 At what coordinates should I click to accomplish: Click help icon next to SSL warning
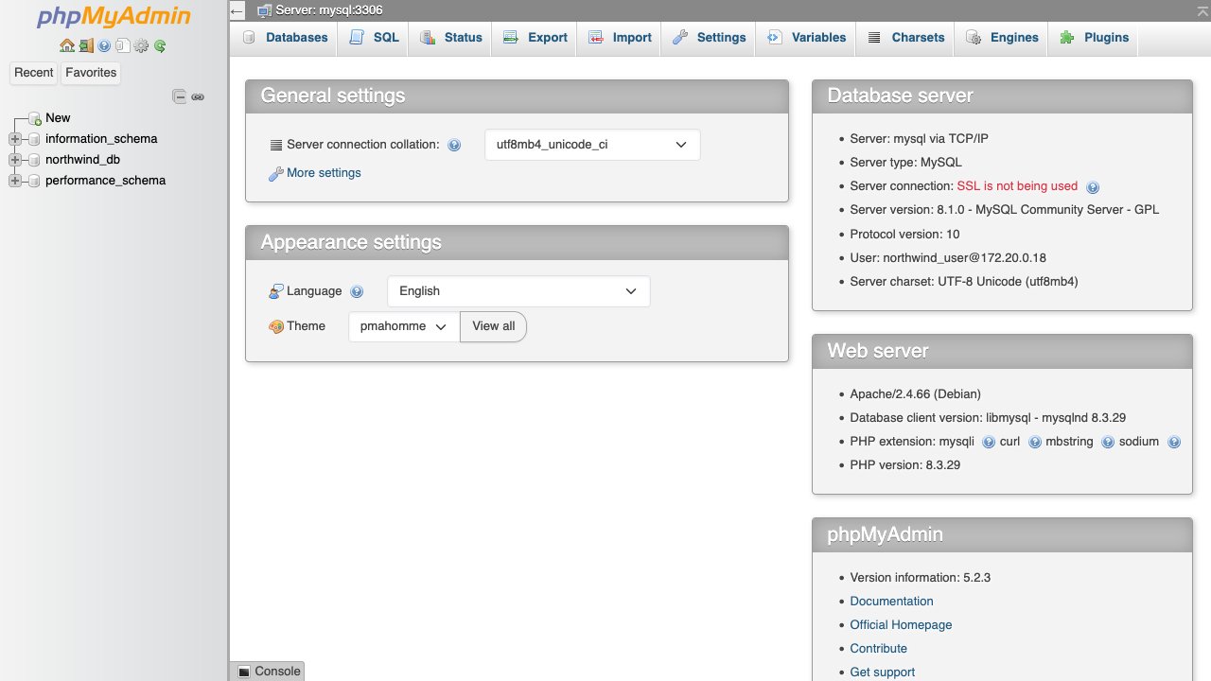coord(1093,187)
